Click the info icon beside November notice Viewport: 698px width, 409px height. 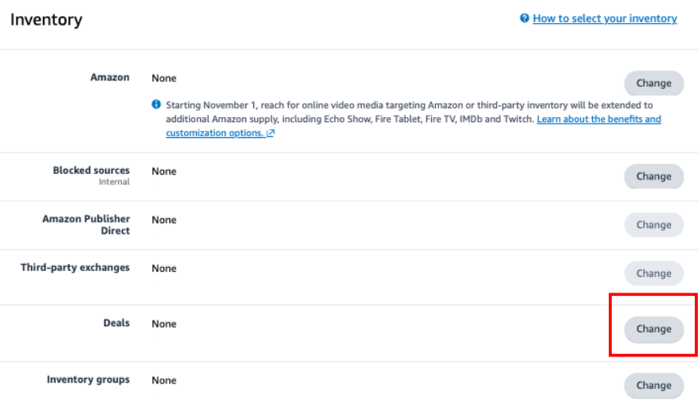[x=156, y=104]
